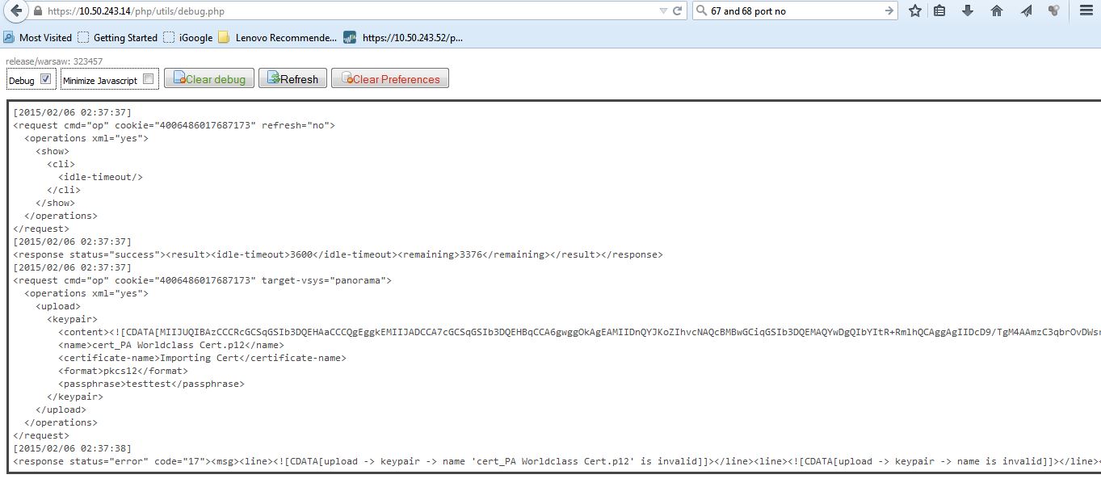The width and height of the screenshot is (1101, 504).
Task: Open the Downloads arrow icon
Action: pyautogui.click(x=968, y=11)
